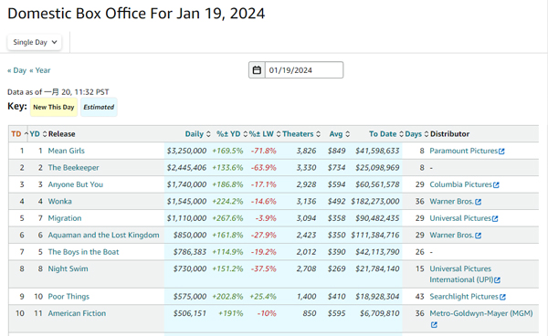The height and width of the screenshot is (336, 548).
Task: Sort by TD rank column header
Action: [19, 134]
